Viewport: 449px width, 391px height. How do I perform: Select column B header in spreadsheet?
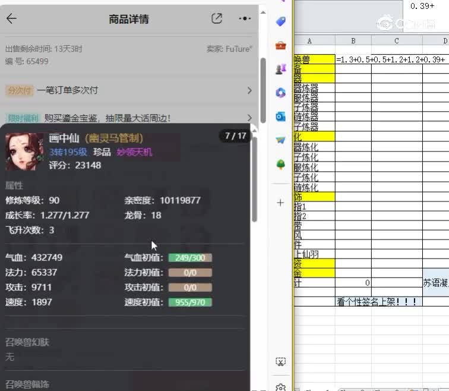coord(353,41)
